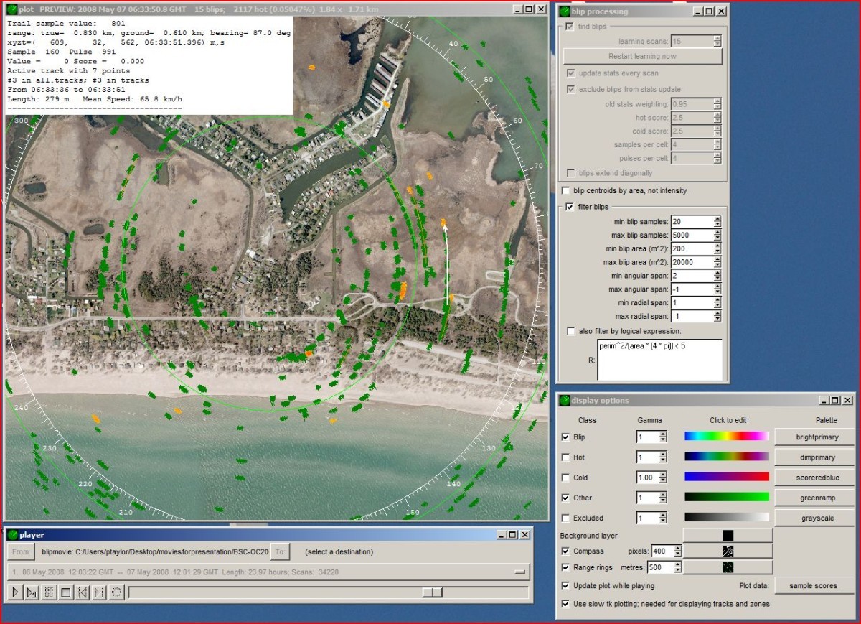This screenshot has height=624, width=861.
Task: Open the greenramp palette menu
Action: (x=816, y=498)
